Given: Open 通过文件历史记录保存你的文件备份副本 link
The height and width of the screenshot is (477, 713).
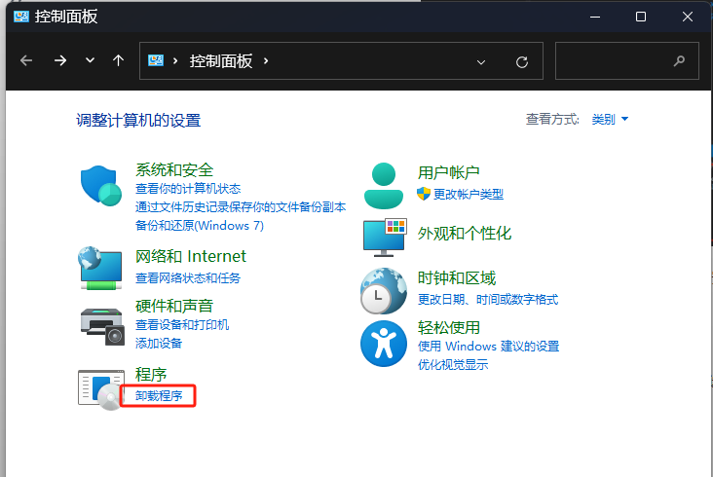Looking at the screenshot, I should tap(241, 207).
